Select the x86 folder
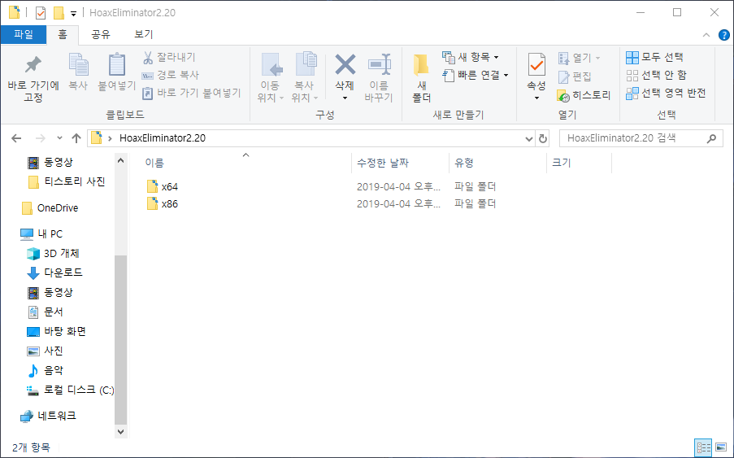This screenshot has height=458, width=734. (163, 203)
